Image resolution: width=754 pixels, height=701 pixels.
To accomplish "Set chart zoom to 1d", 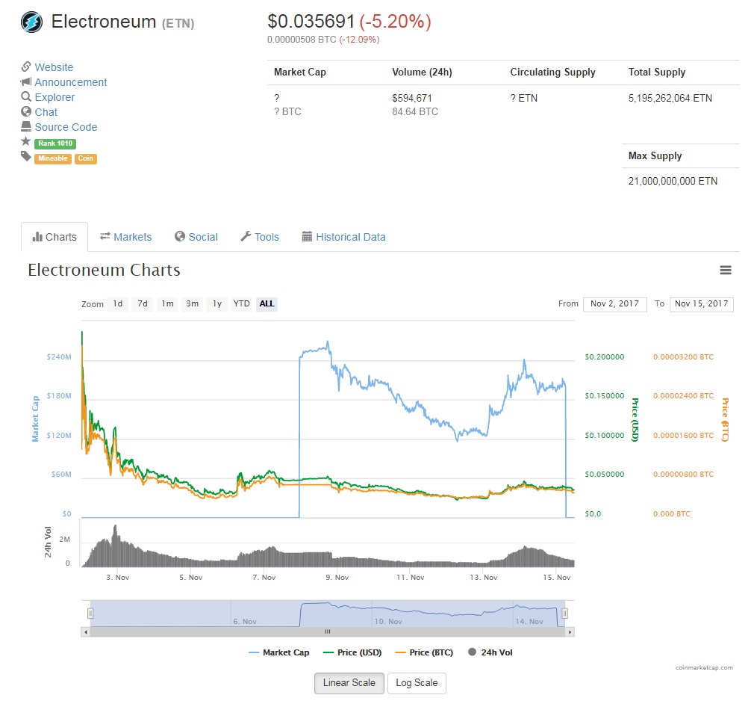I will pos(118,304).
